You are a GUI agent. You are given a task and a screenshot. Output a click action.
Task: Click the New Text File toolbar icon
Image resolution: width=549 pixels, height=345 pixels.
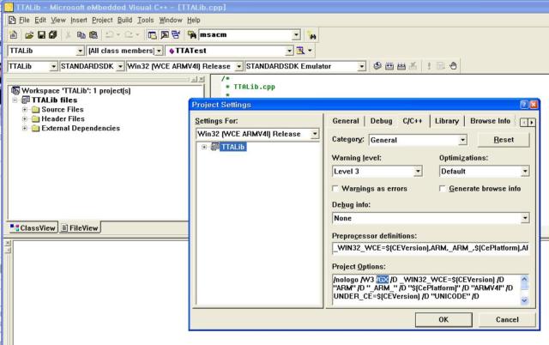coord(14,34)
